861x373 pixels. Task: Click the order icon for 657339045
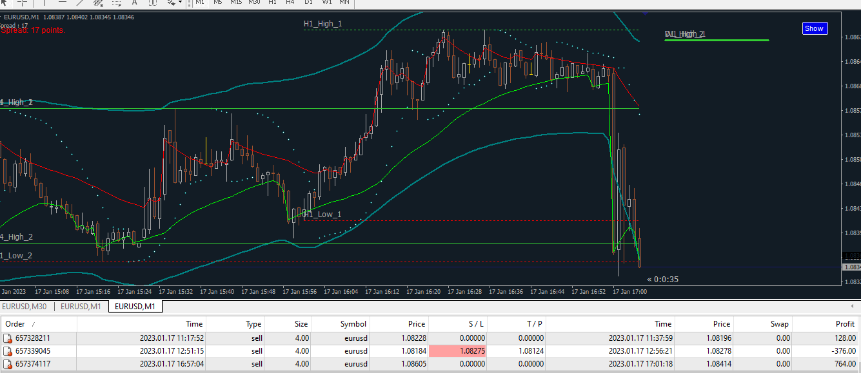tap(8, 351)
